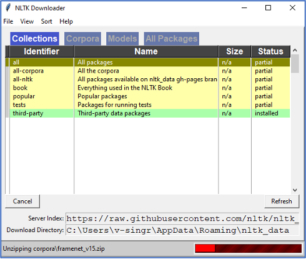This screenshot has width=306, height=259.
Task: Click the 'Download Directory:' label
Action: click(35, 230)
